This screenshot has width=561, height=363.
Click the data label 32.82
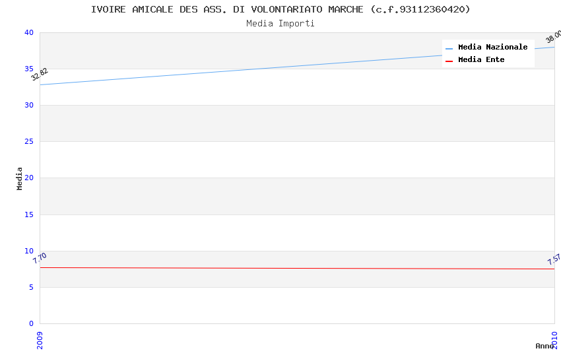[40, 75]
